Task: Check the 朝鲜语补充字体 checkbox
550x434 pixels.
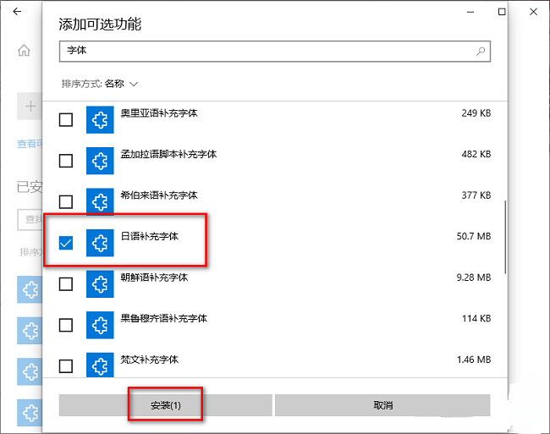Action: (66, 284)
